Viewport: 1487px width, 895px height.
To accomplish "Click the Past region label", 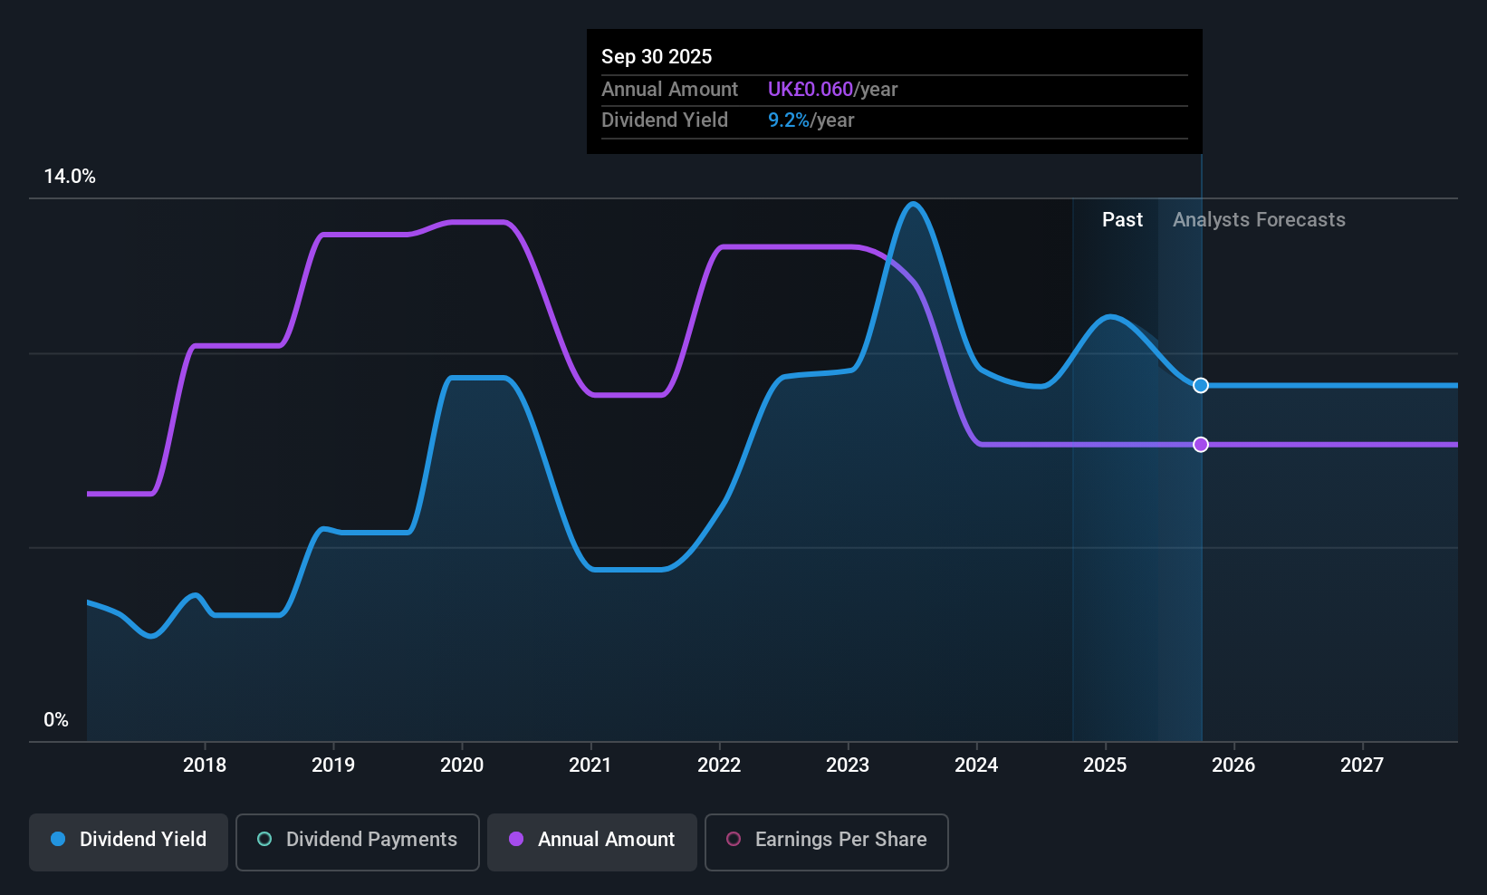I will coord(1122,220).
